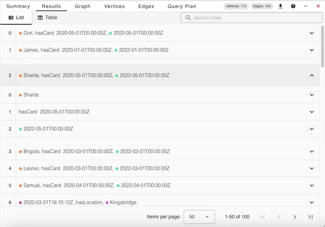Click the Dori, hasCard row text
The height and width of the screenshot is (227, 325).
(39, 33)
